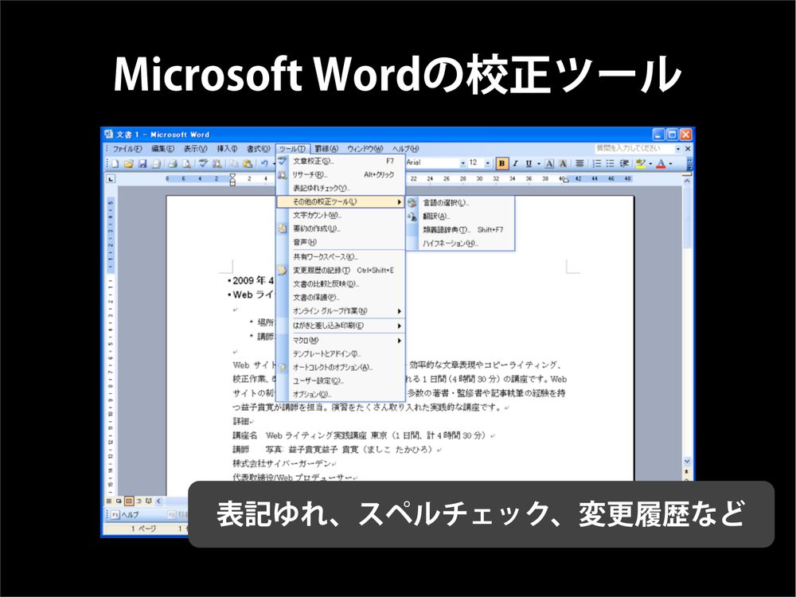Viewport: 796px width, 597px height.
Task: Click the indent icon
Action: coord(624,163)
